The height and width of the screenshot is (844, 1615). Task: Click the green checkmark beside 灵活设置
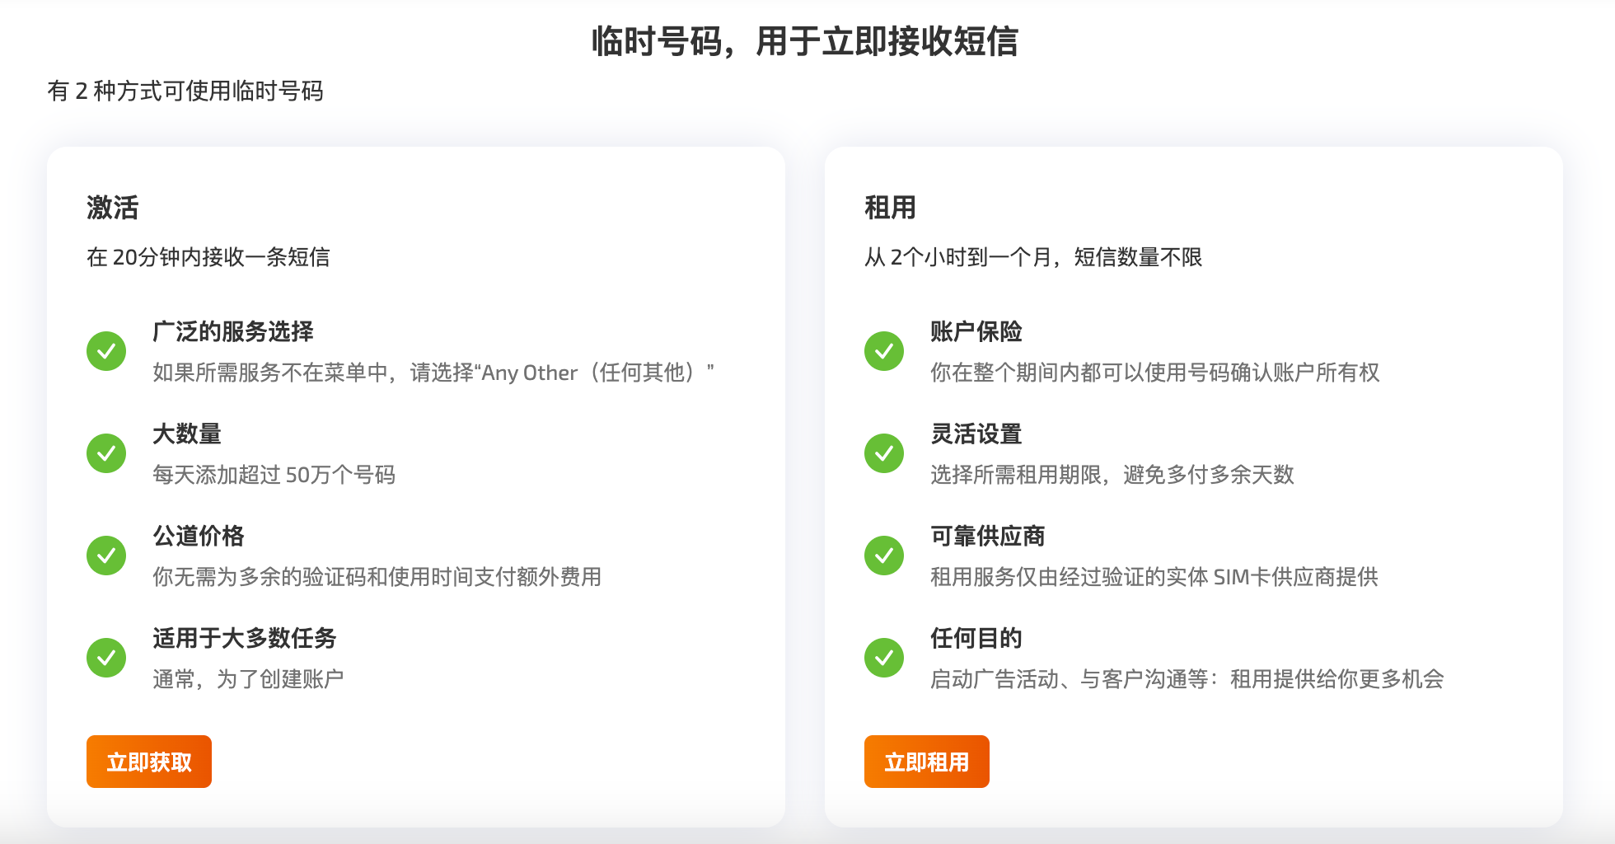883,452
